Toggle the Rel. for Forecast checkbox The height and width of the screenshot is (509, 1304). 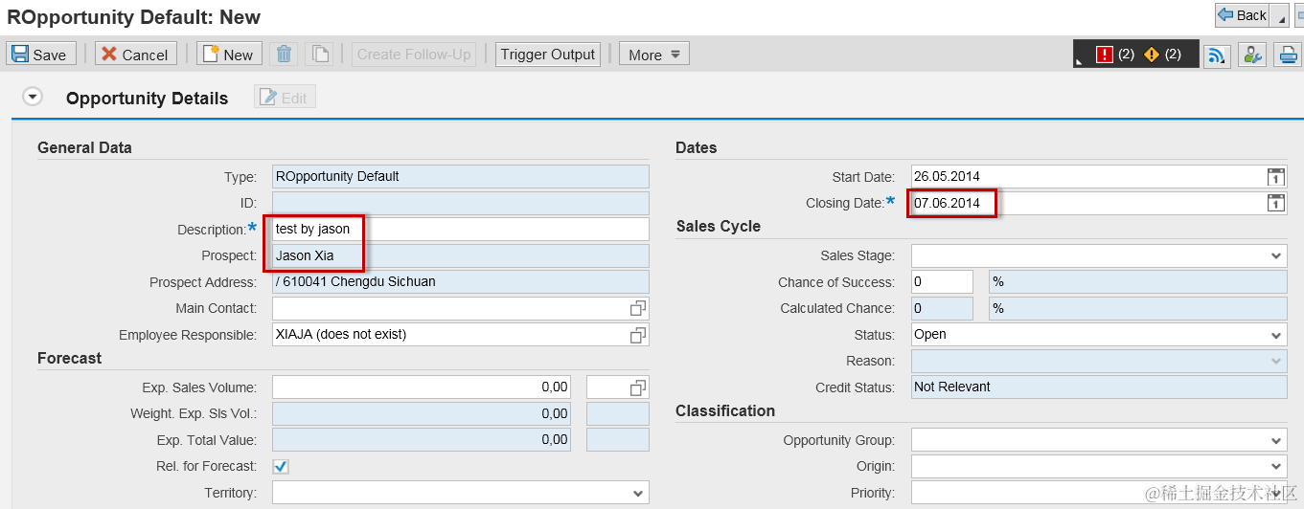coord(281,467)
